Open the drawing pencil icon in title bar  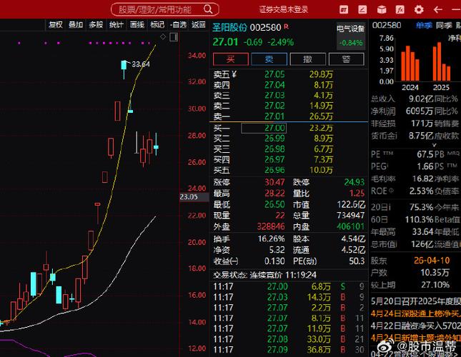pos(362,10)
